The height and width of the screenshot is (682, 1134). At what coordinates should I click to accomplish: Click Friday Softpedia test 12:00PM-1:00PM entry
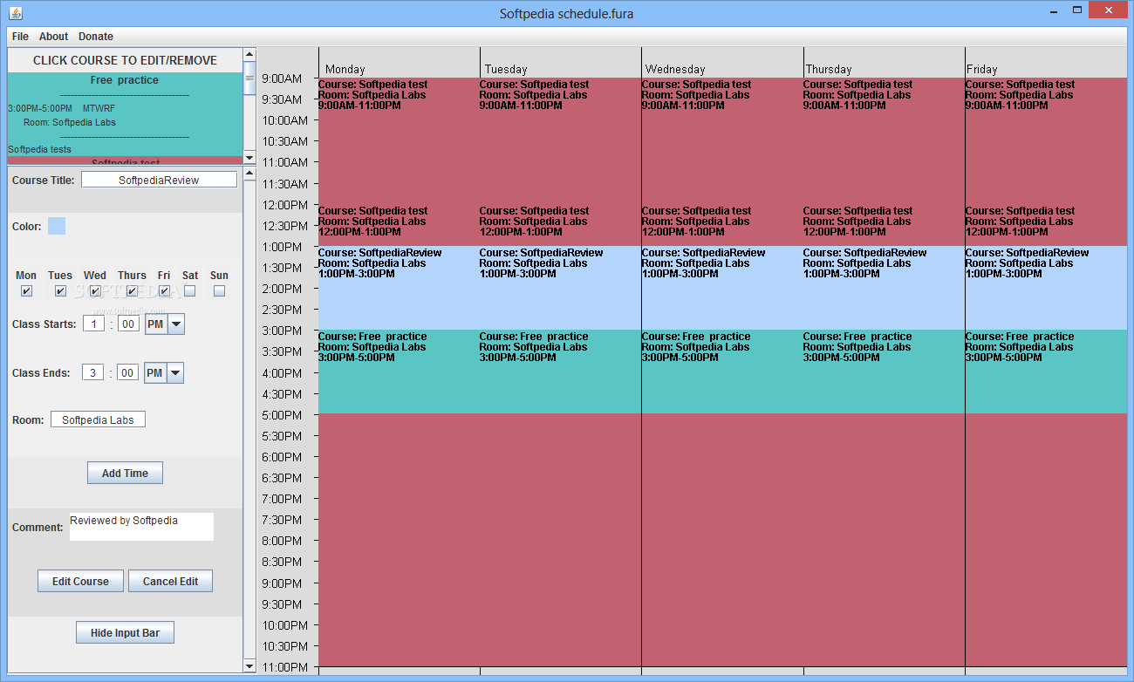pos(1021,222)
